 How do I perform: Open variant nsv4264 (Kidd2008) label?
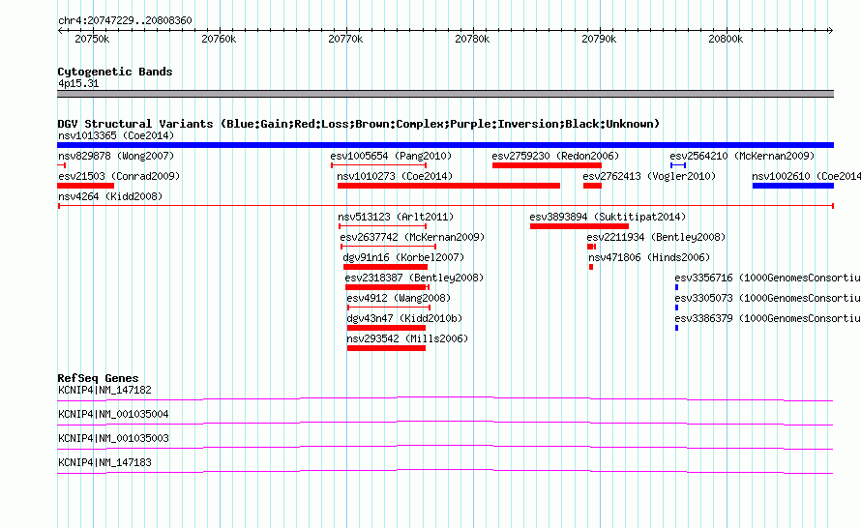[x=110, y=196]
